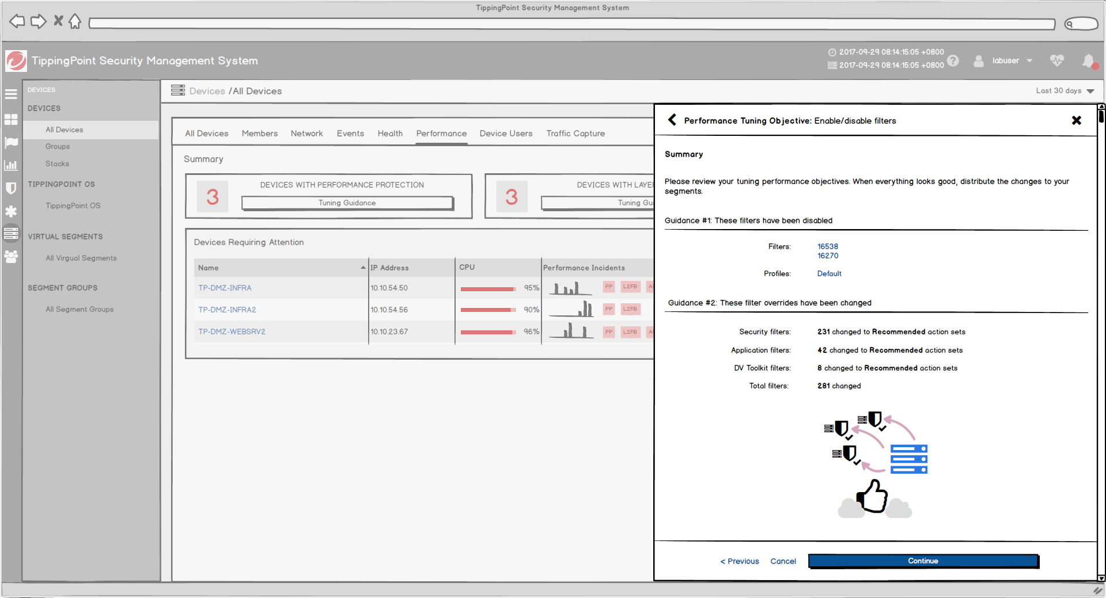Switch to the Events tab
Image resolution: width=1106 pixels, height=598 pixels.
(350, 134)
